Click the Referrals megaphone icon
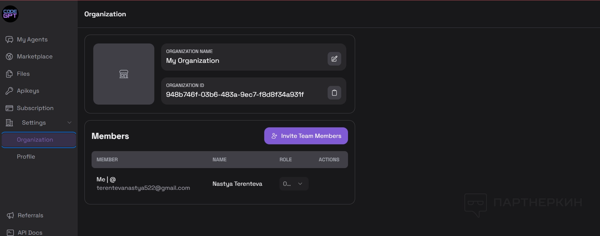600x236 pixels. coord(11,215)
